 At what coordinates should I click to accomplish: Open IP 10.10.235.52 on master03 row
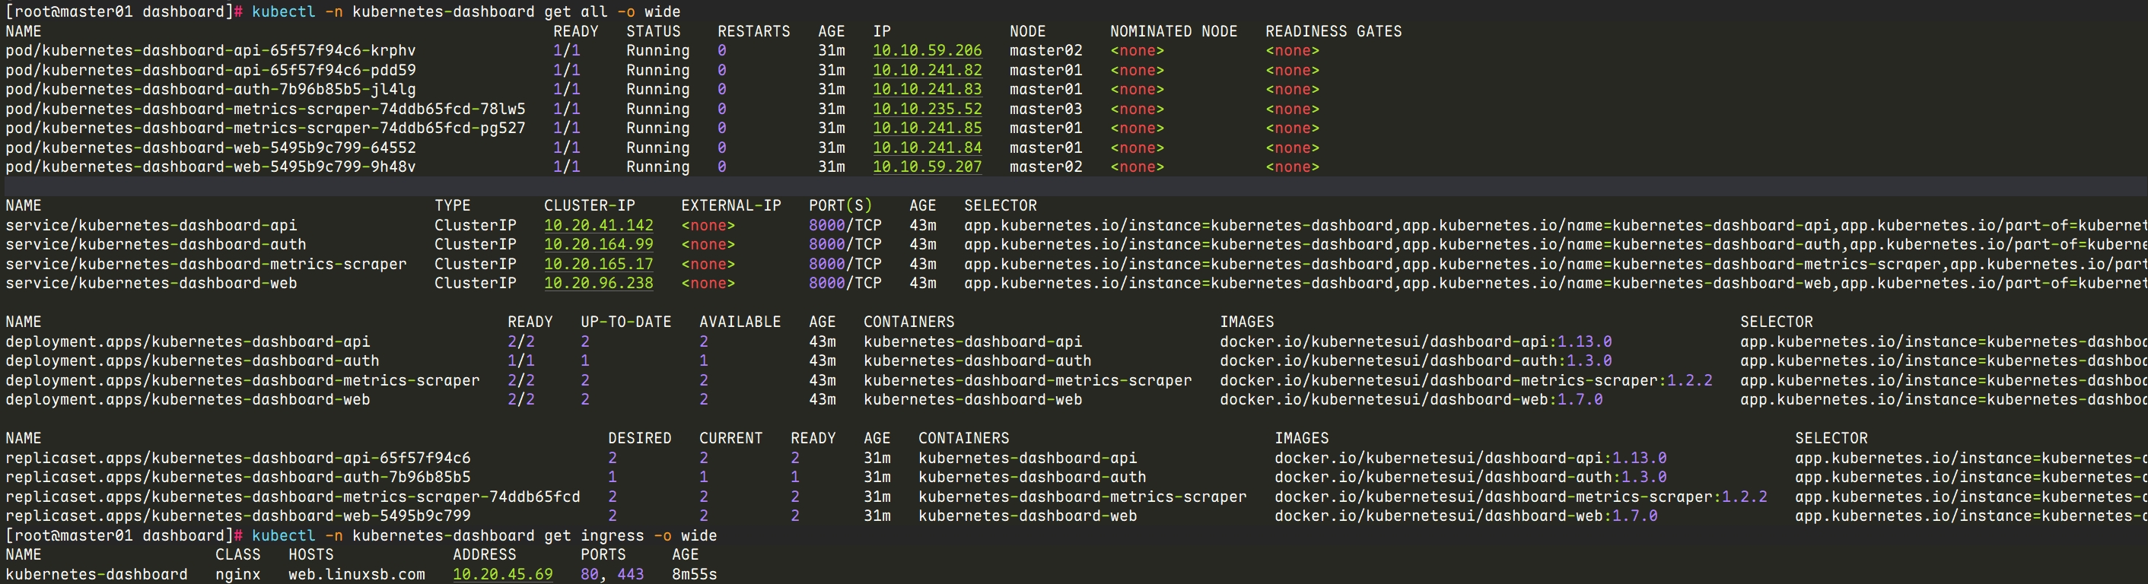[927, 109]
